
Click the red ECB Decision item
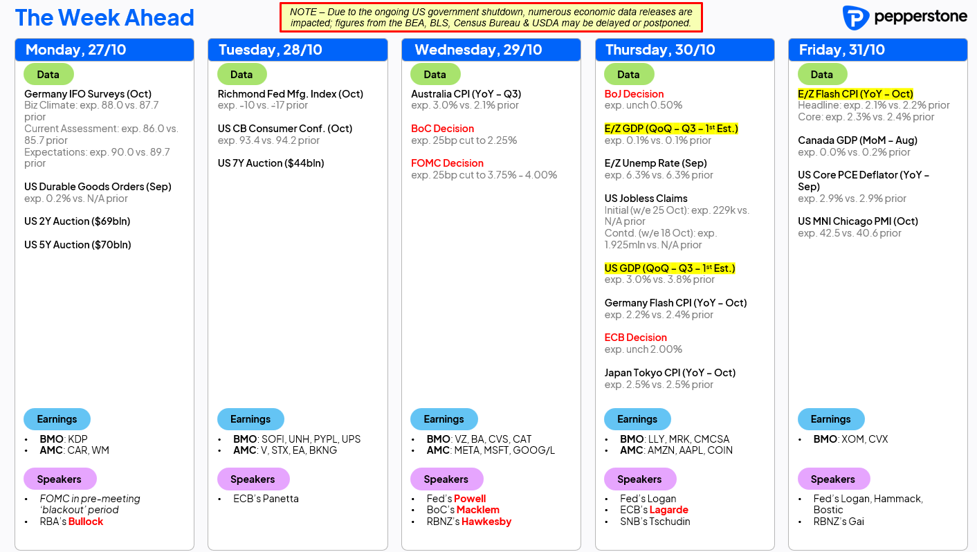635,338
